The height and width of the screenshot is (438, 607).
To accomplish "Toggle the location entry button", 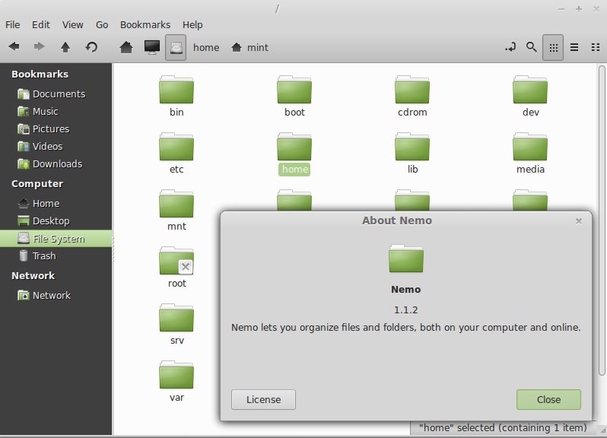I will (x=510, y=47).
